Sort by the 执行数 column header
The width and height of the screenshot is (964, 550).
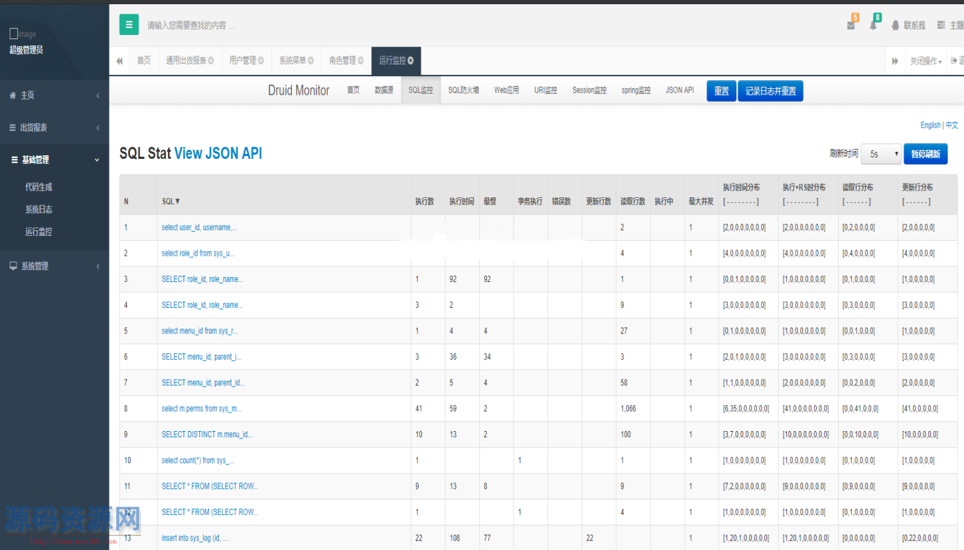[424, 201]
